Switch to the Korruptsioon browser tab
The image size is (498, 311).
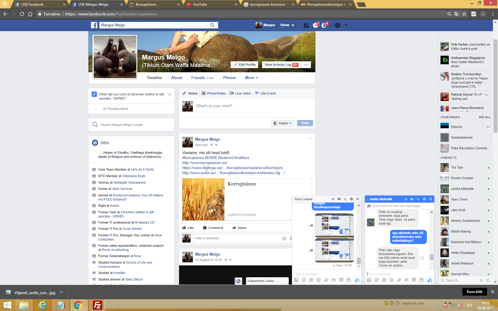[154, 4]
